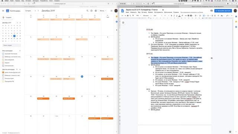The image size is (238, 134).
Task: Open the Insert menu in Docs
Action: click(144, 12)
